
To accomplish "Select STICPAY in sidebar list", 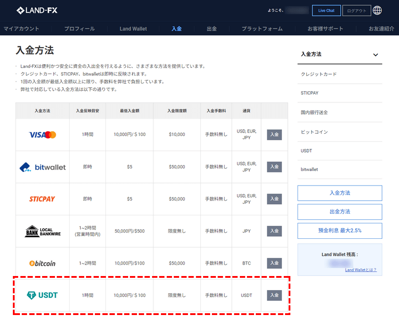I will pyautogui.click(x=340, y=93).
